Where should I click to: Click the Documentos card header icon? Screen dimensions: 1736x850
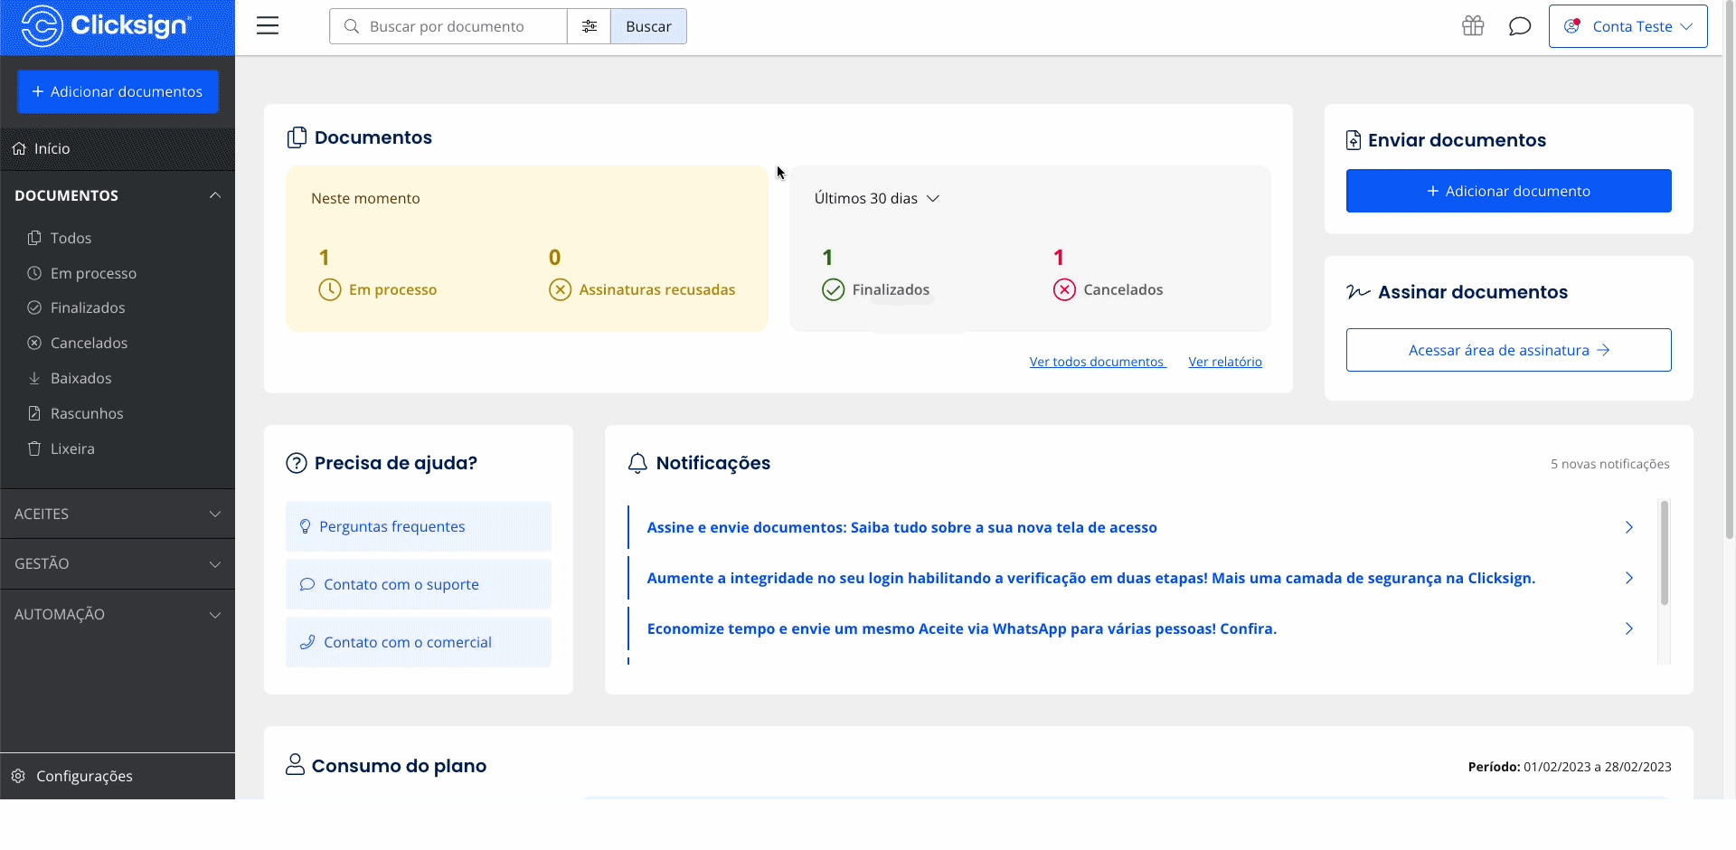(297, 137)
